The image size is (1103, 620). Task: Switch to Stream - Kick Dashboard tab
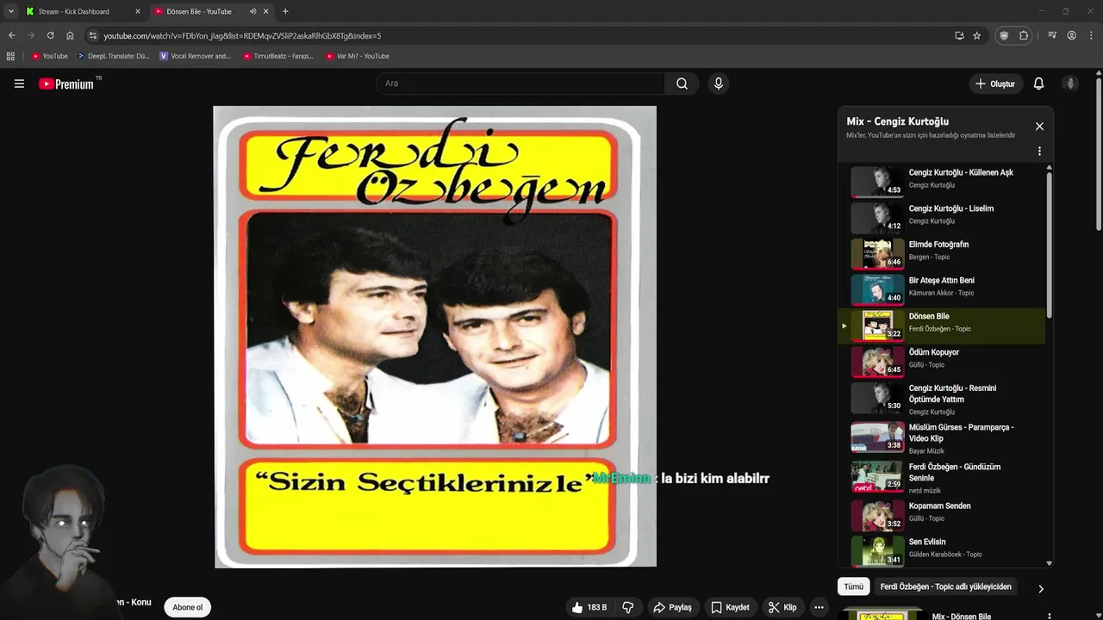[82, 11]
